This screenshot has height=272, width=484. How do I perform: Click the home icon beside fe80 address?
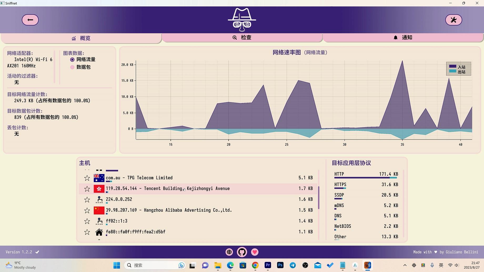tap(99, 232)
